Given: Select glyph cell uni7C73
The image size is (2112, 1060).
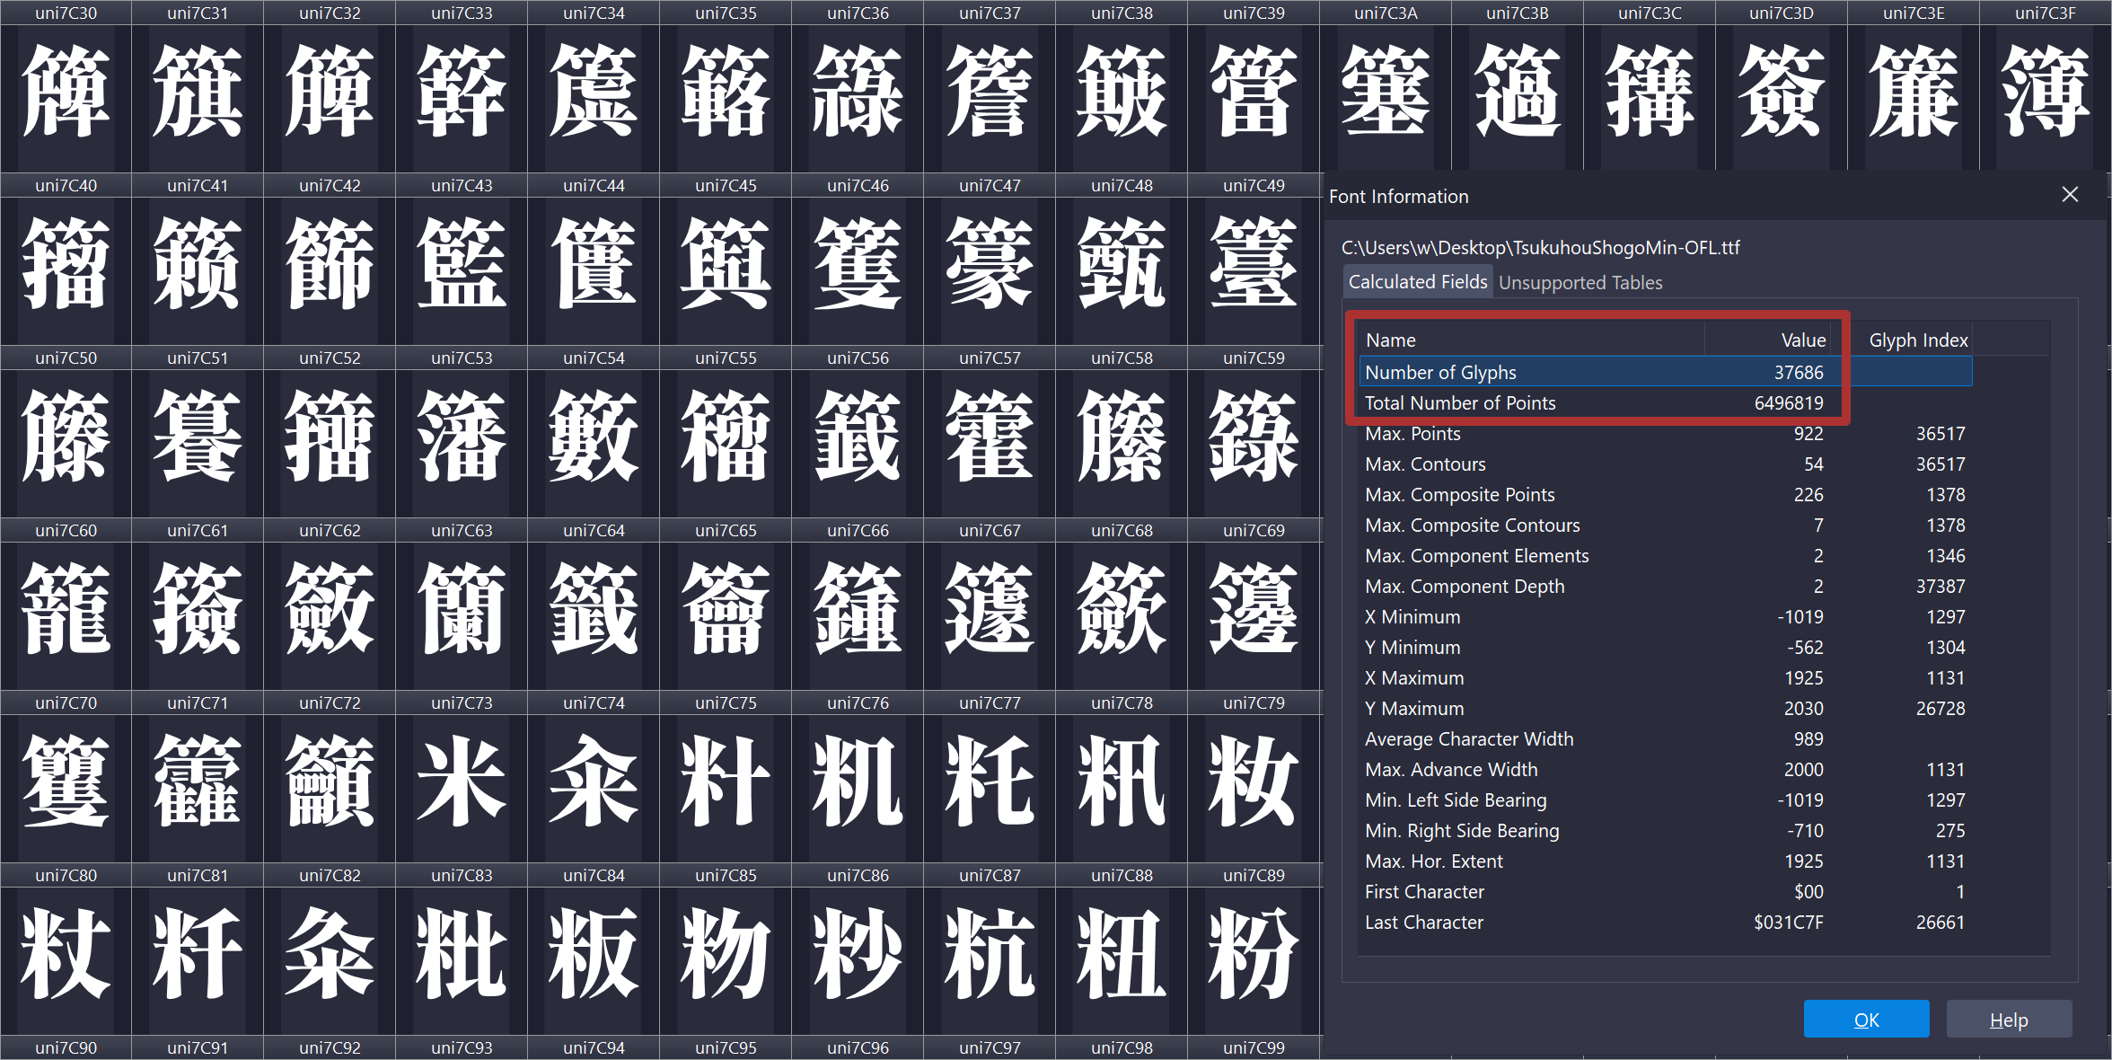Looking at the screenshot, I should [x=462, y=776].
